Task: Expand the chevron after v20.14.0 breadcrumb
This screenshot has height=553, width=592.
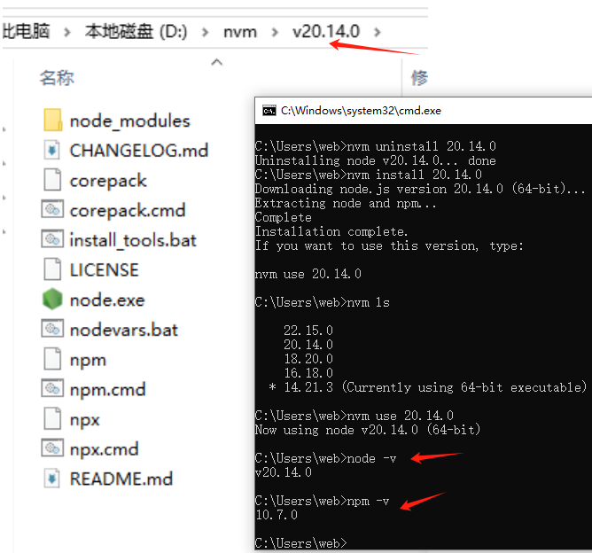Action: point(378,32)
